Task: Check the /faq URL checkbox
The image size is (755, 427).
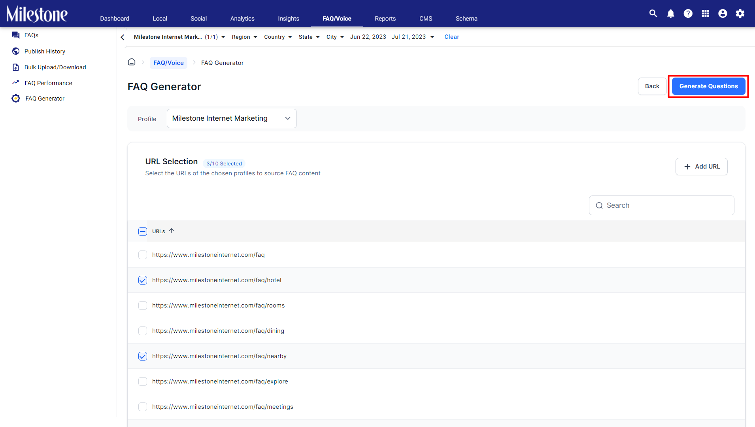Action: point(143,255)
